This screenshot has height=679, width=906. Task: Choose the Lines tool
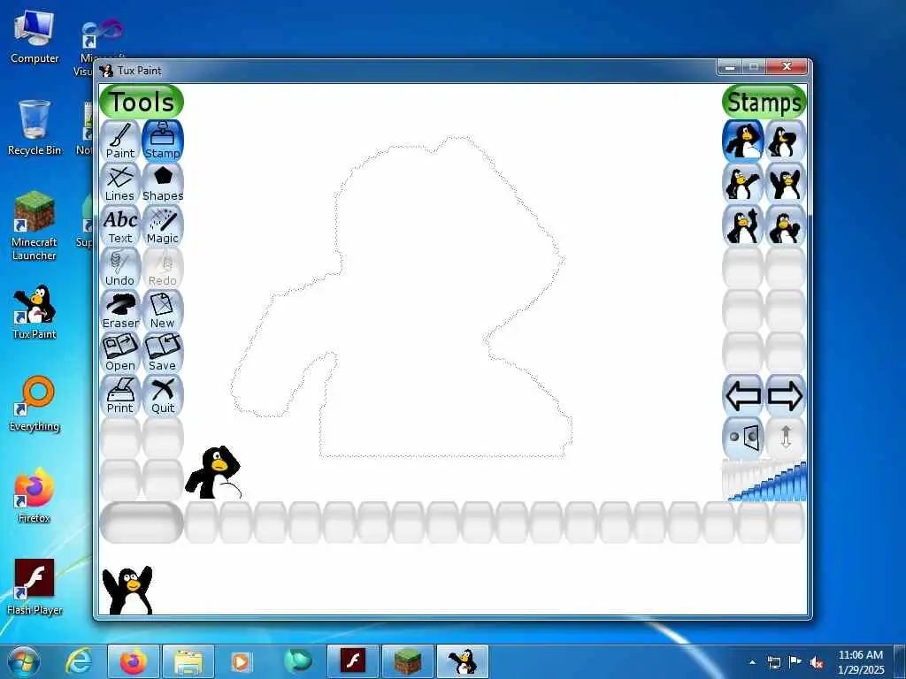click(120, 183)
